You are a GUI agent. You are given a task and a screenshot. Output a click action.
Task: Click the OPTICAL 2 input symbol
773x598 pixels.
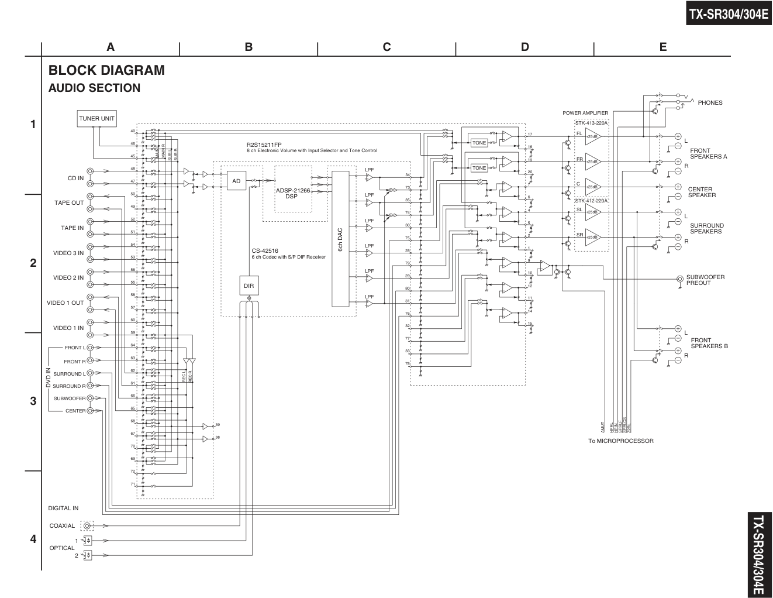(x=88, y=555)
